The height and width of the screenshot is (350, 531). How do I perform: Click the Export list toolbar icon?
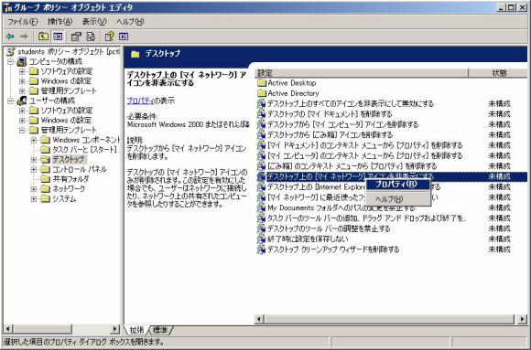91,37
